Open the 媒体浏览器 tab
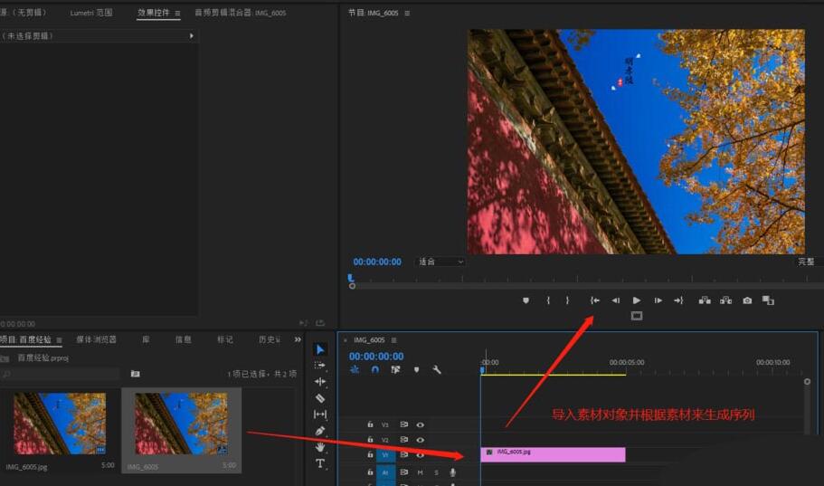This screenshot has width=824, height=486. (96, 339)
